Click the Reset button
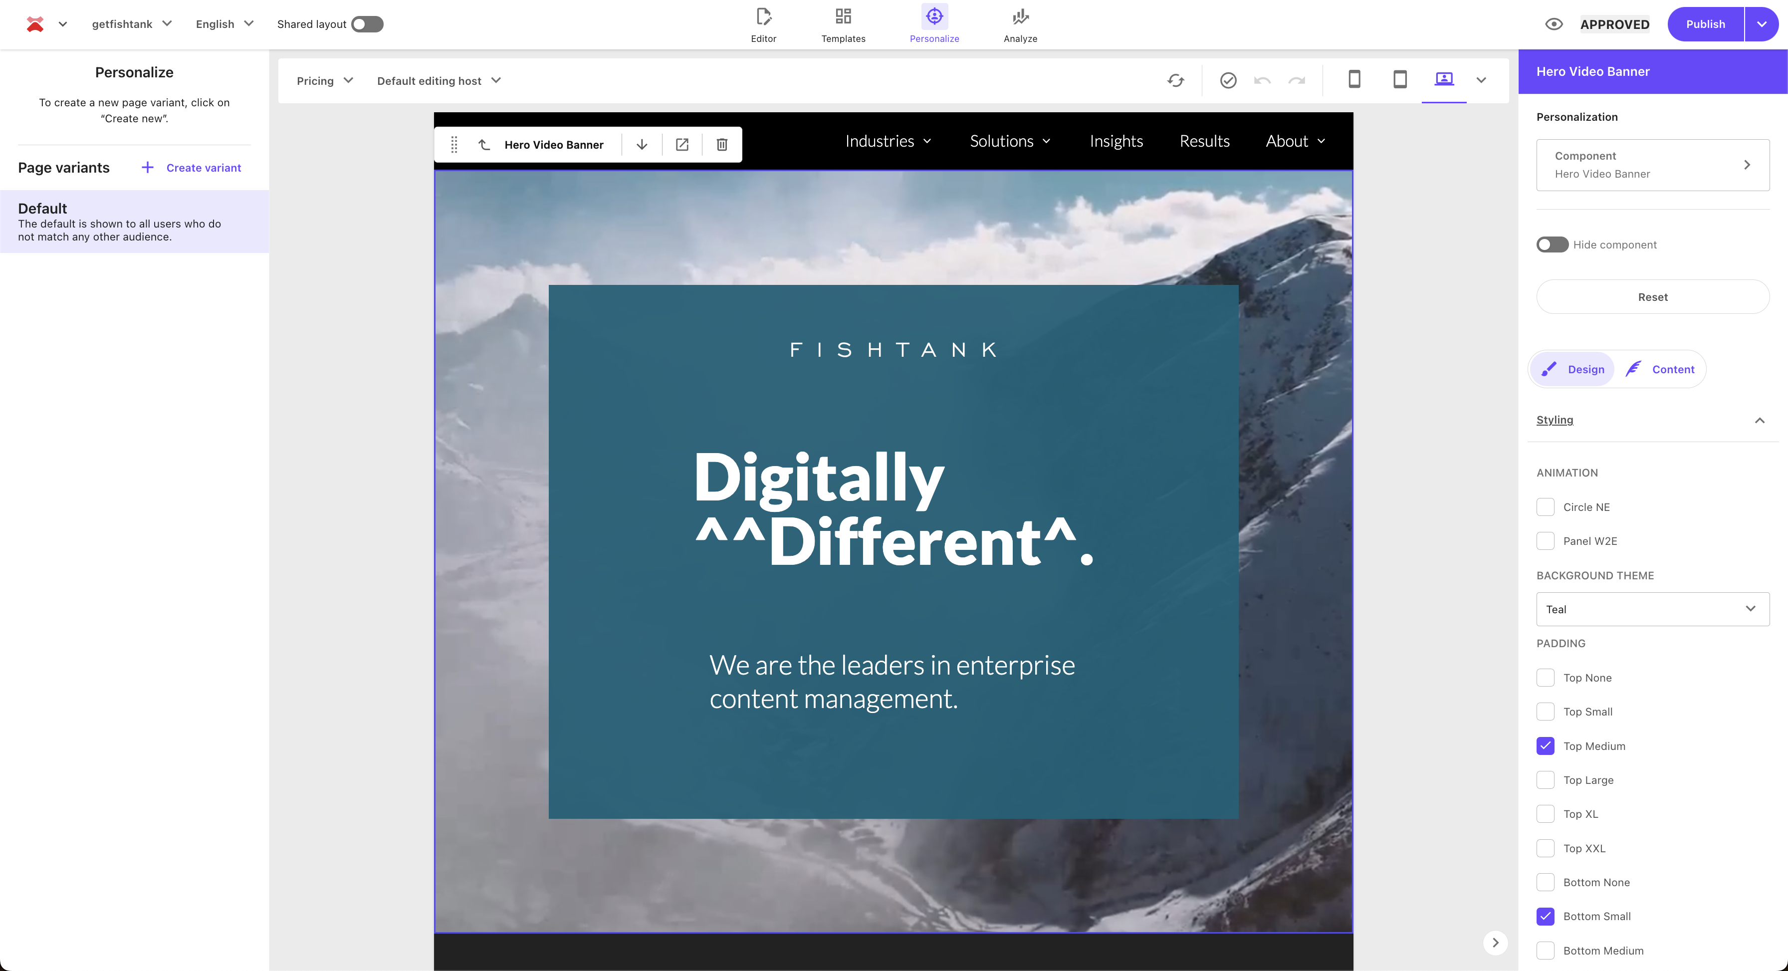Screen dimensions: 1788x971 click(x=1652, y=297)
